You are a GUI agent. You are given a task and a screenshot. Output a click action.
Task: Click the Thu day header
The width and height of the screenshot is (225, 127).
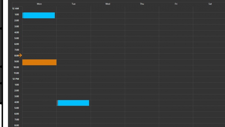pyautogui.click(x=142, y=4)
